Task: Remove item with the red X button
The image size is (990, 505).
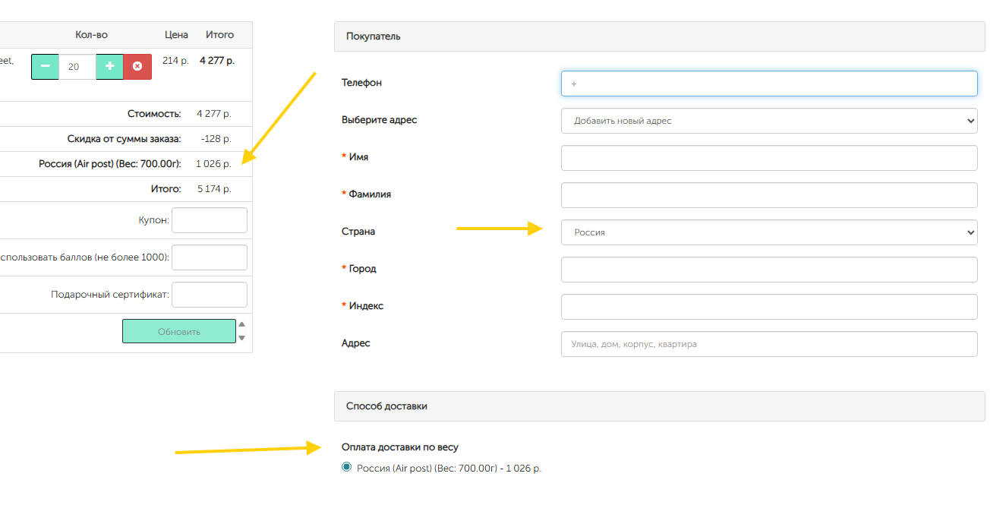Action: coord(137,67)
